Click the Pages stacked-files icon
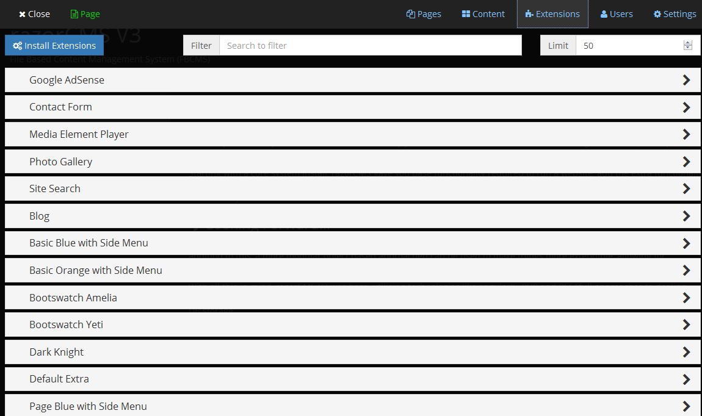 pyautogui.click(x=411, y=14)
